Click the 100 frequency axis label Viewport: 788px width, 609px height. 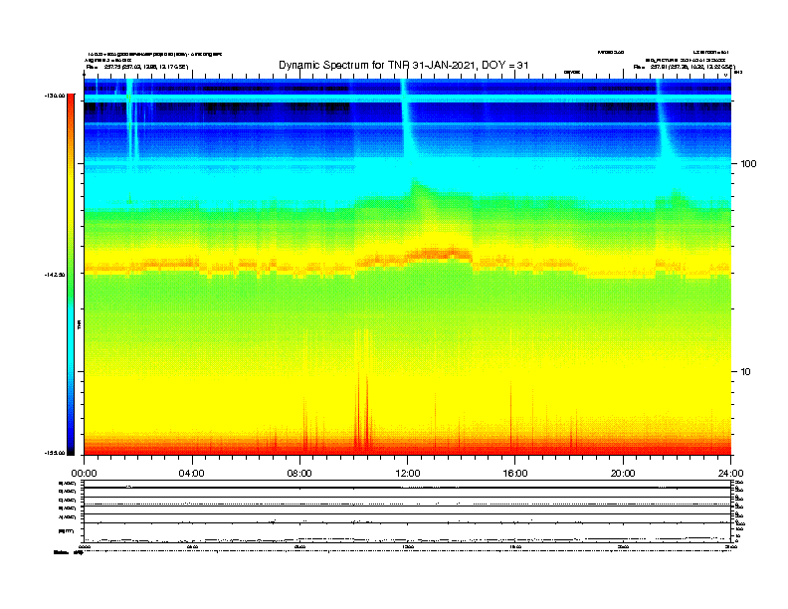click(x=748, y=164)
